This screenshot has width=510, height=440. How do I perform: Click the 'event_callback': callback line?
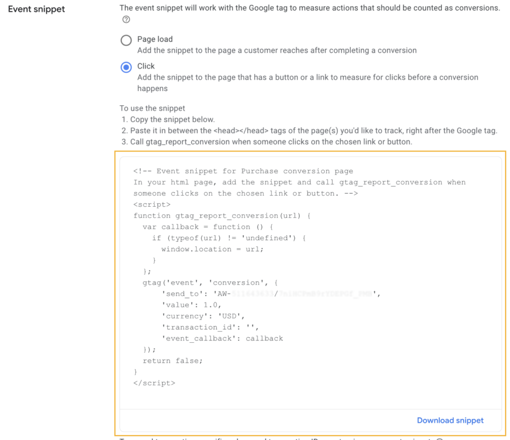(222, 338)
